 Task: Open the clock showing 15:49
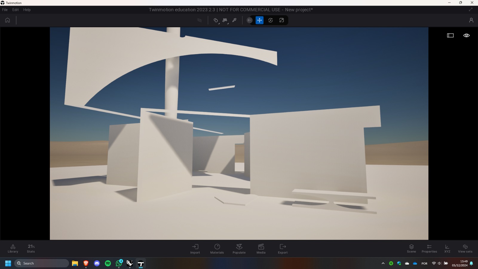click(x=459, y=263)
